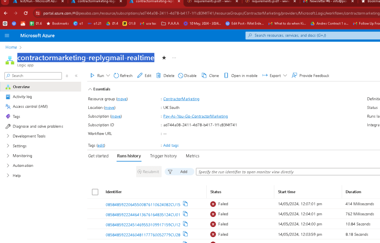Viewport: 380px width, 243px height.
Task: Switch to Runs history tab
Action: [x=129, y=156]
